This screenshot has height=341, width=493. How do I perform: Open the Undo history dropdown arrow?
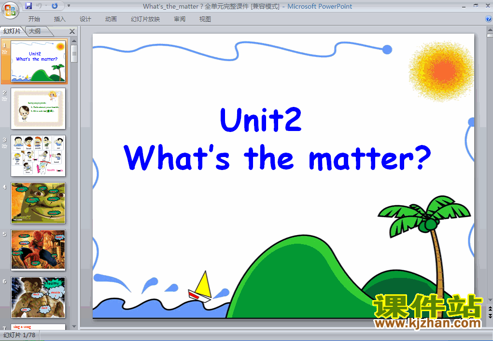[46, 6]
